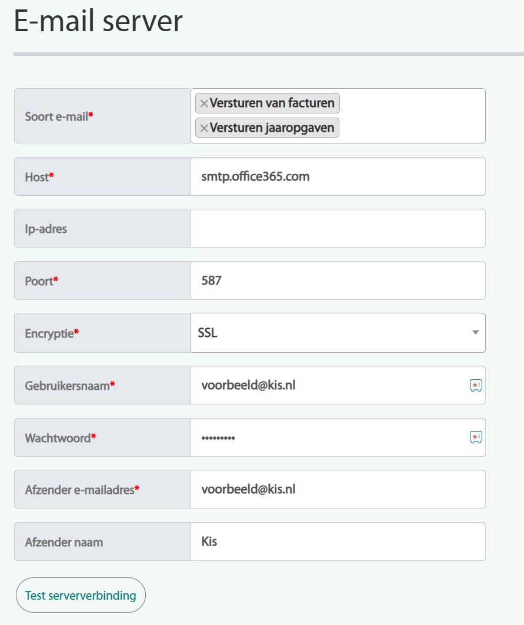This screenshot has width=524, height=625.
Task: Click the Poort field showing 587
Action: coord(338,280)
